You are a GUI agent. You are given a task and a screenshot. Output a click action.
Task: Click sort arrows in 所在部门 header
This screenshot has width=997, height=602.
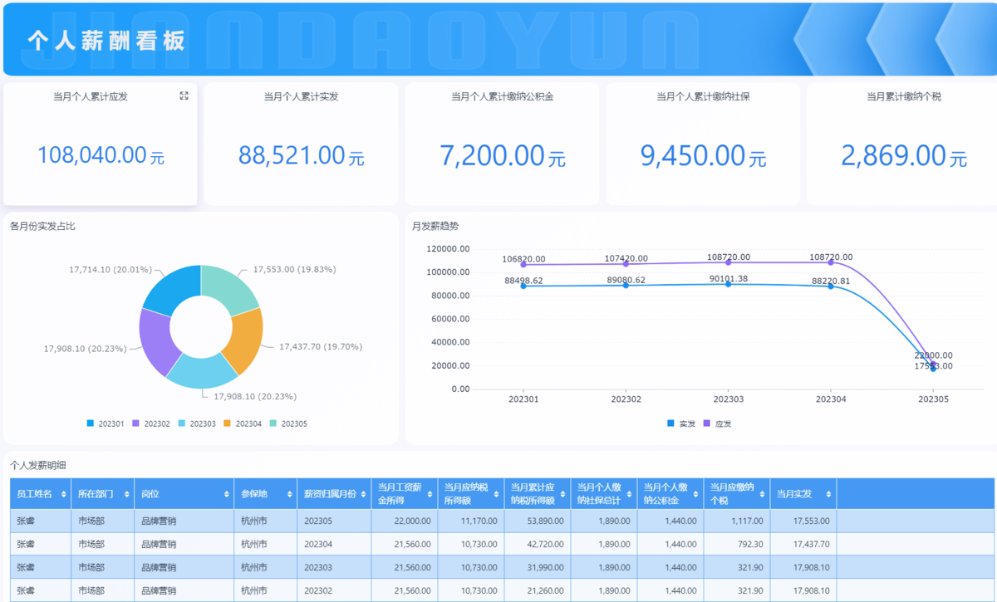pyautogui.click(x=126, y=494)
